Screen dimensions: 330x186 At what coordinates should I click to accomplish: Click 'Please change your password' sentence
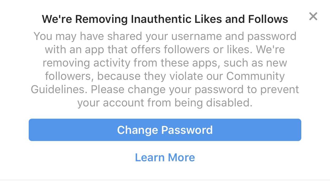pyautogui.click(x=167, y=89)
